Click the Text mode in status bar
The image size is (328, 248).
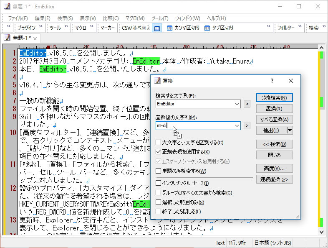pyautogui.click(x=220, y=243)
